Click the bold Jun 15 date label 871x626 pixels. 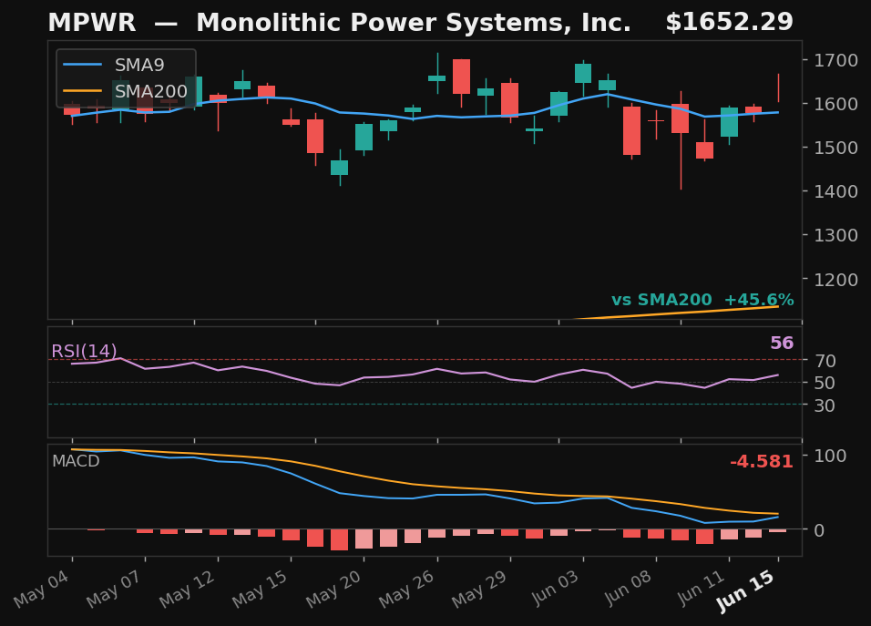click(745, 591)
